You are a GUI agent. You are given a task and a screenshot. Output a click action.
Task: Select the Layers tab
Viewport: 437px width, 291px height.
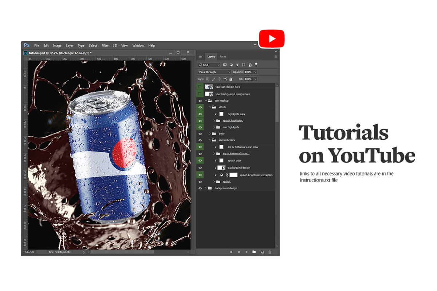211,56
